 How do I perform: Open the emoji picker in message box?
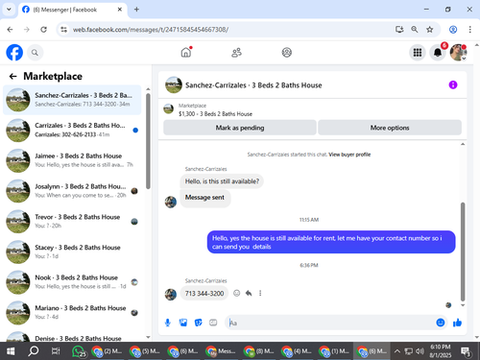pos(441,323)
